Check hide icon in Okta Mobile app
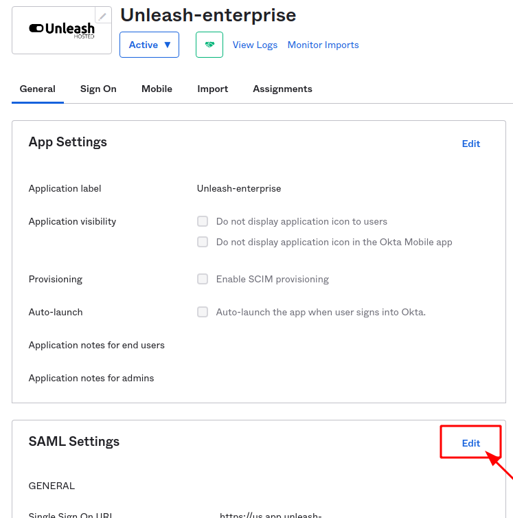Image resolution: width=513 pixels, height=518 pixels. 203,242
